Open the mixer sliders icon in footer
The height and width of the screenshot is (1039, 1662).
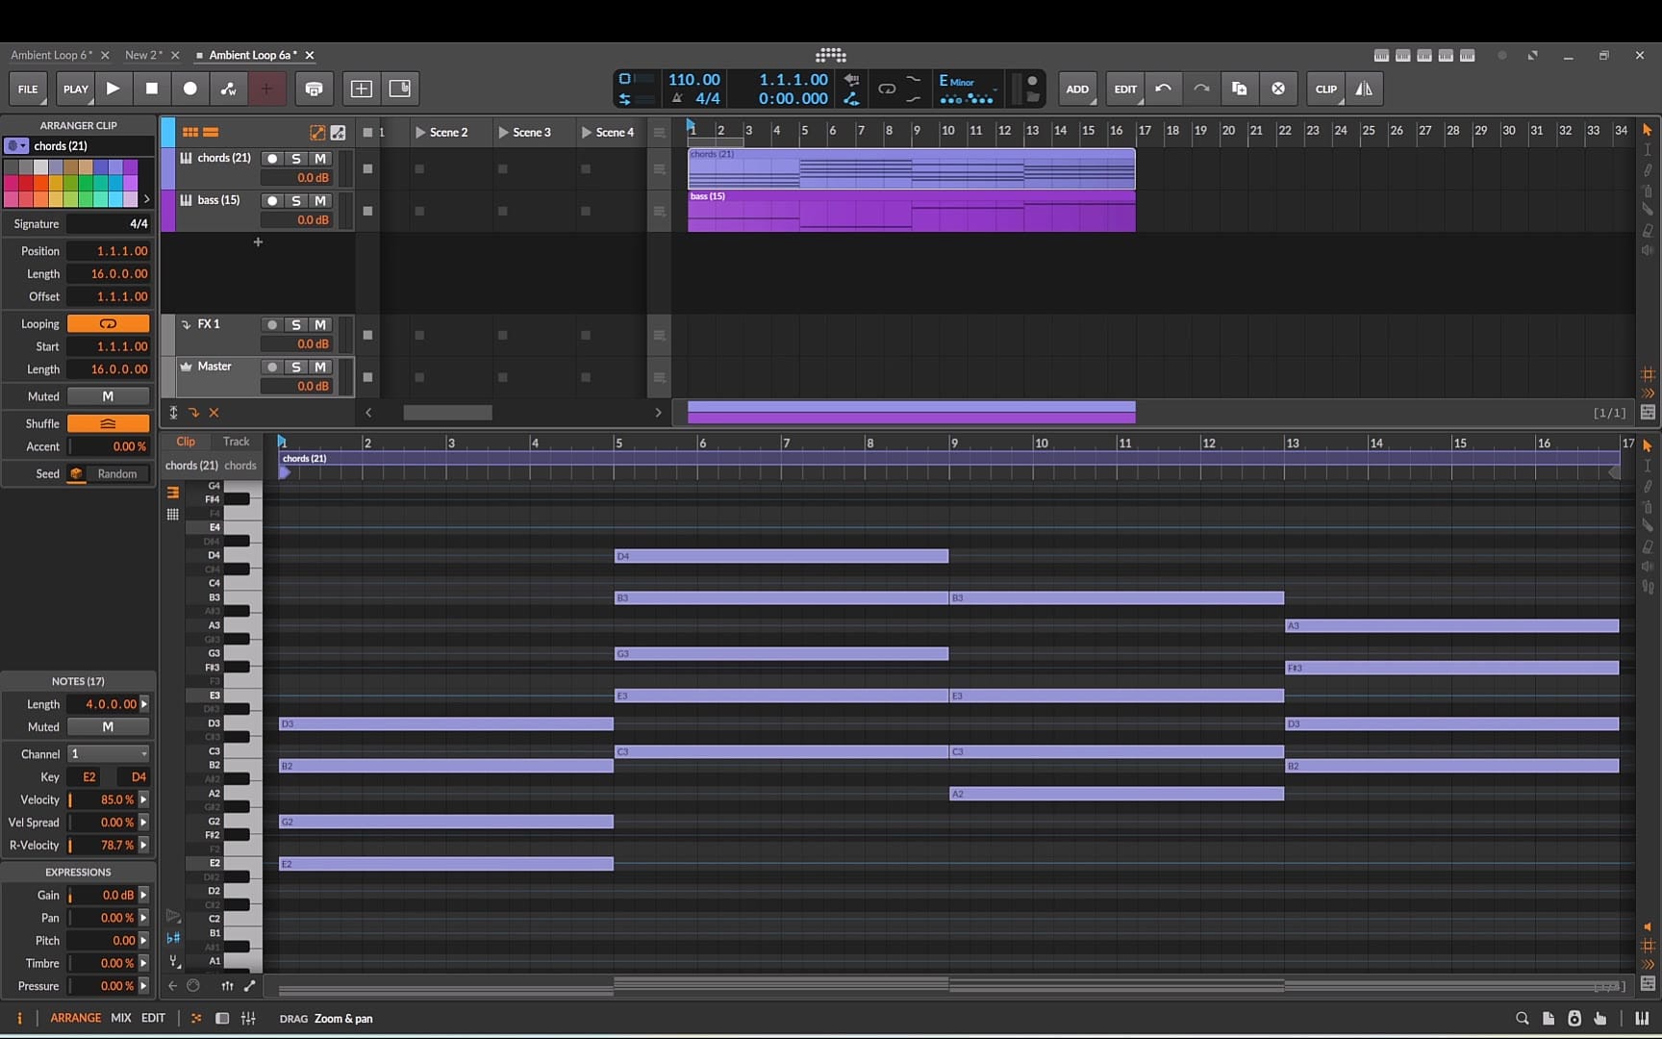tap(248, 1018)
